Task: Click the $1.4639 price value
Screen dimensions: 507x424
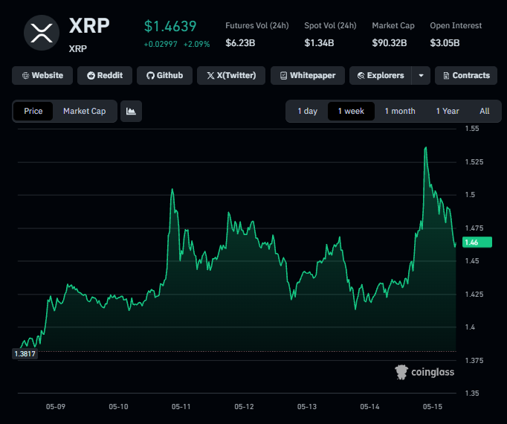Action: 170,26
